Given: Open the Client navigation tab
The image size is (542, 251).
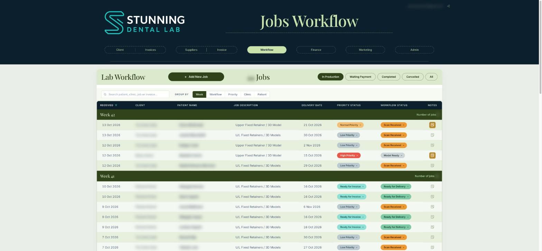Looking at the screenshot, I should (x=120, y=50).
